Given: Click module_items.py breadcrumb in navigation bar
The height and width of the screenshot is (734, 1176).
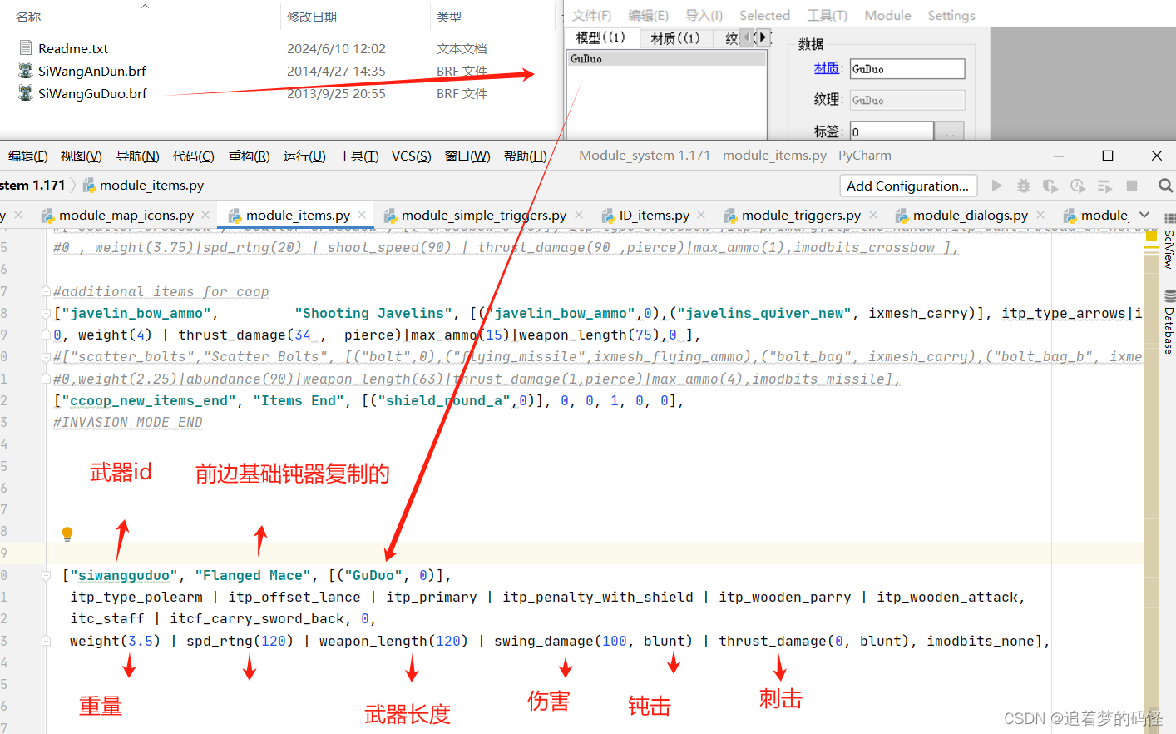Looking at the screenshot, I should pyautogui.click(x=143, y=186).
